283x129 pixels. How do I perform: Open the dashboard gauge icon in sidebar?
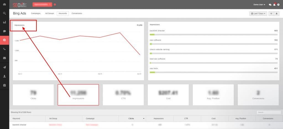point(4,4)
